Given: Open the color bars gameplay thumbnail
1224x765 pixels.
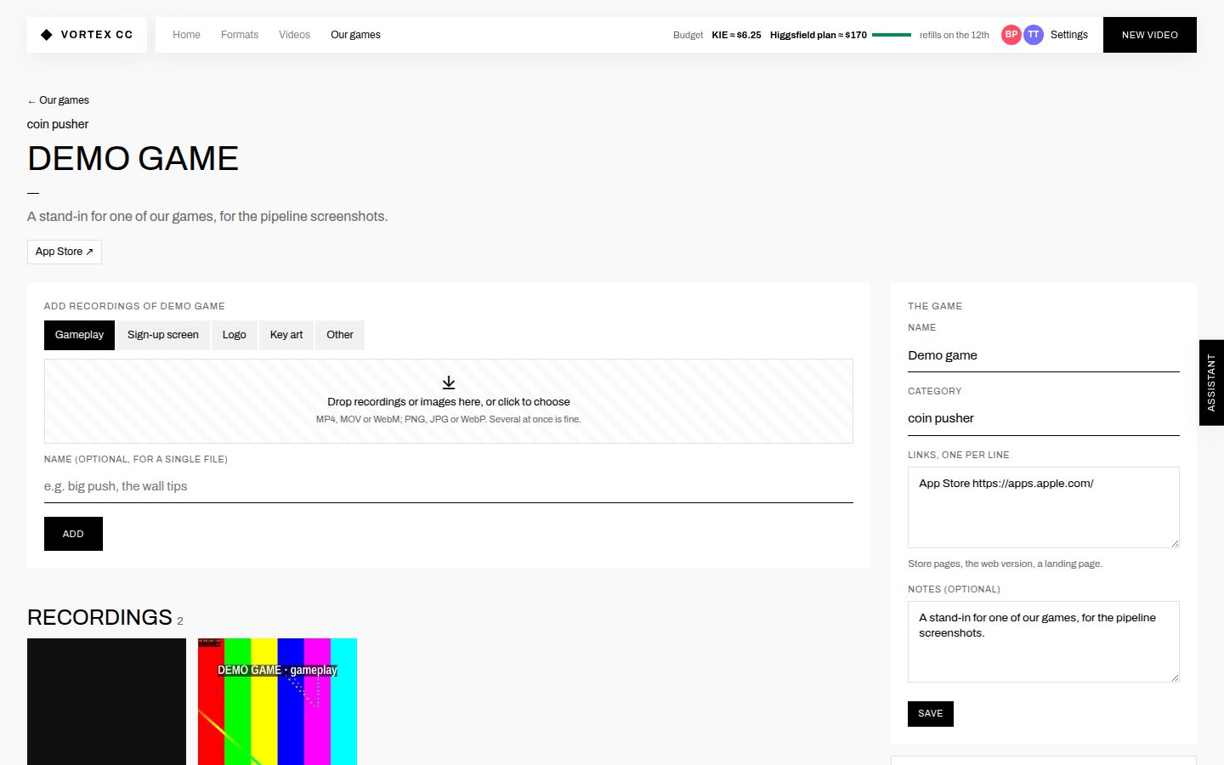Looking at the screenshot, I should click(x=277, y=701).
